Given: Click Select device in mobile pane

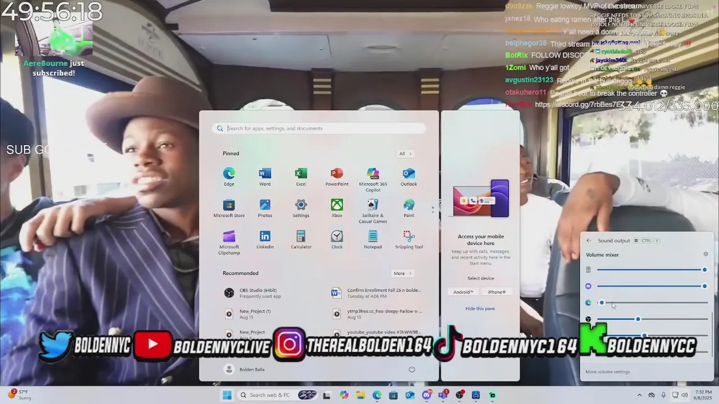Looking at the screenshot, I should [x=481, y=278].
